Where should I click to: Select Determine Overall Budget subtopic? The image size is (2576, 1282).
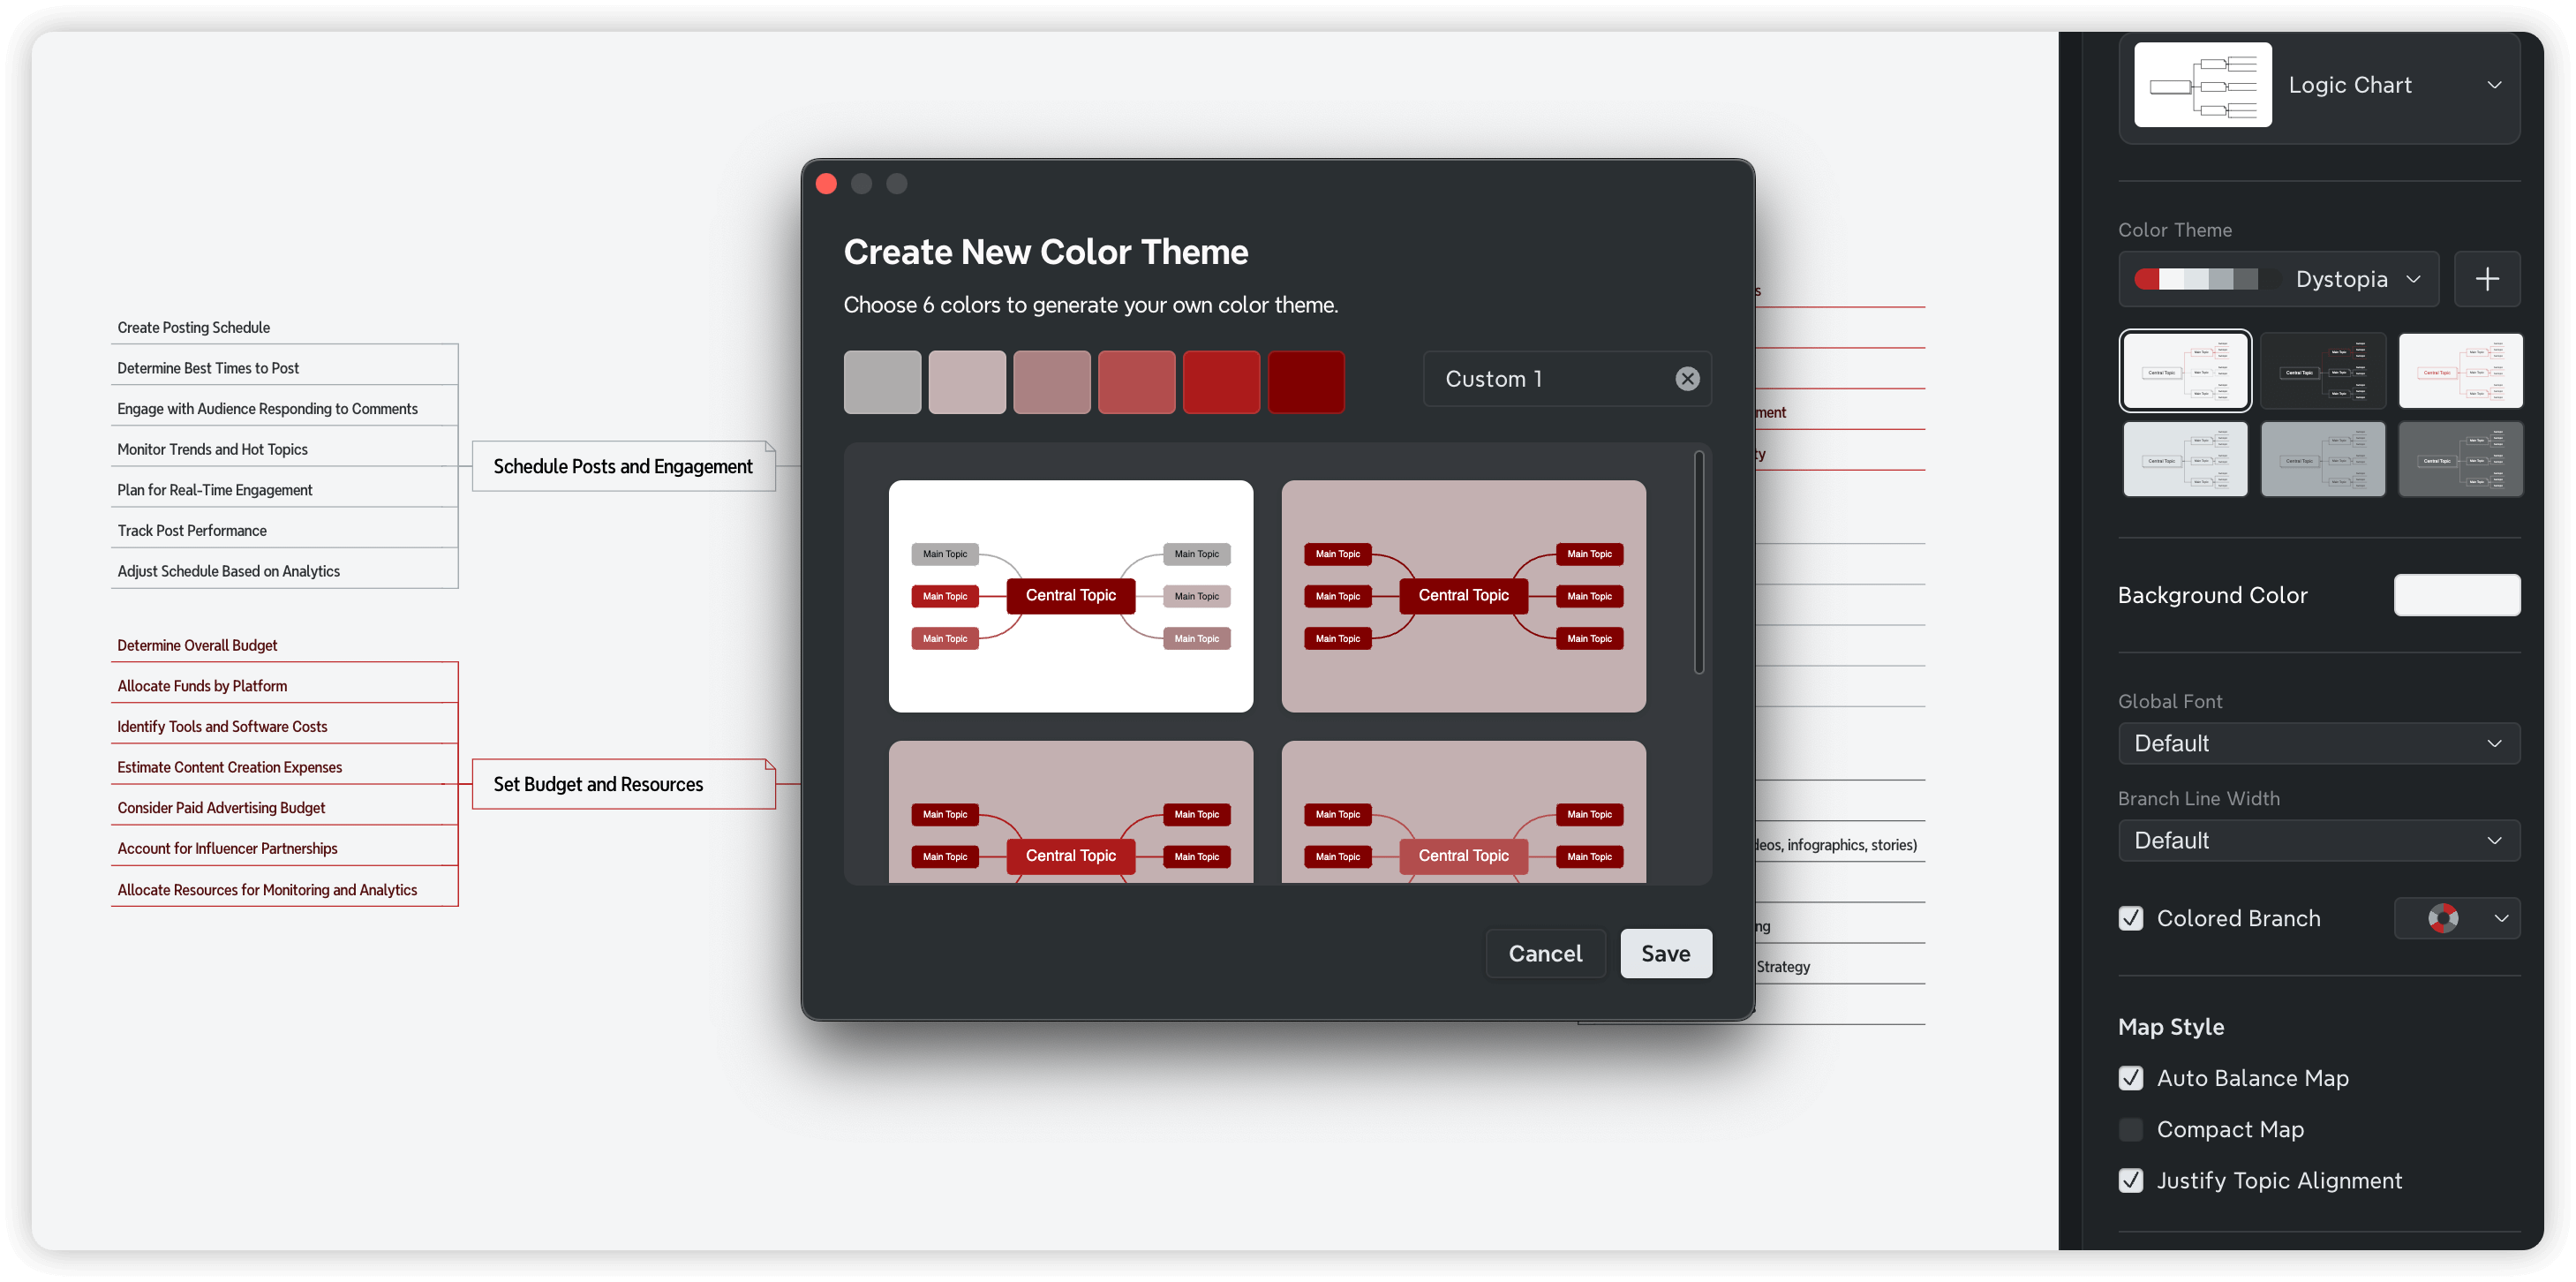pyautogui.click(x=197, y=645)
